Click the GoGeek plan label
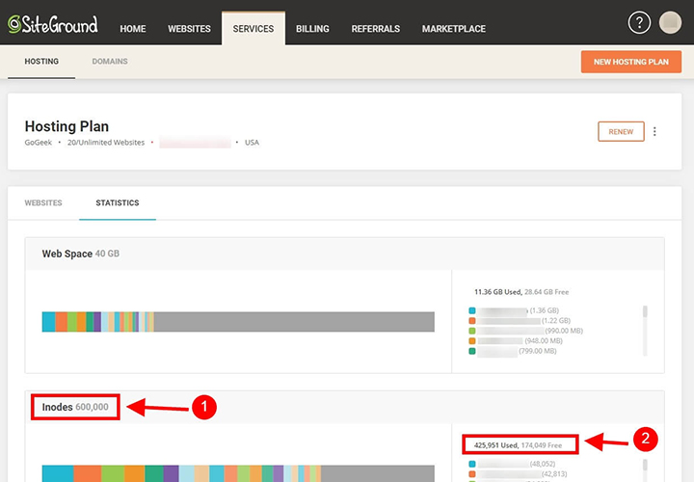 tap(38, 143)
